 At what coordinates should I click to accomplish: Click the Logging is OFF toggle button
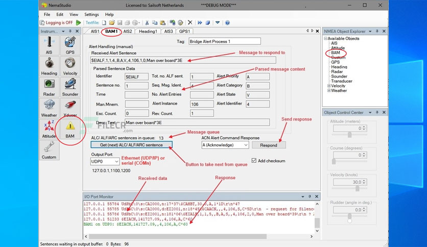point(57,22)
